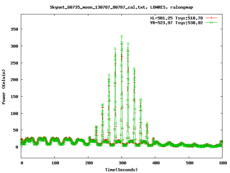Click x-axis tick label 600
Viewport: 230px width, 173px height.
pos(223,163)
